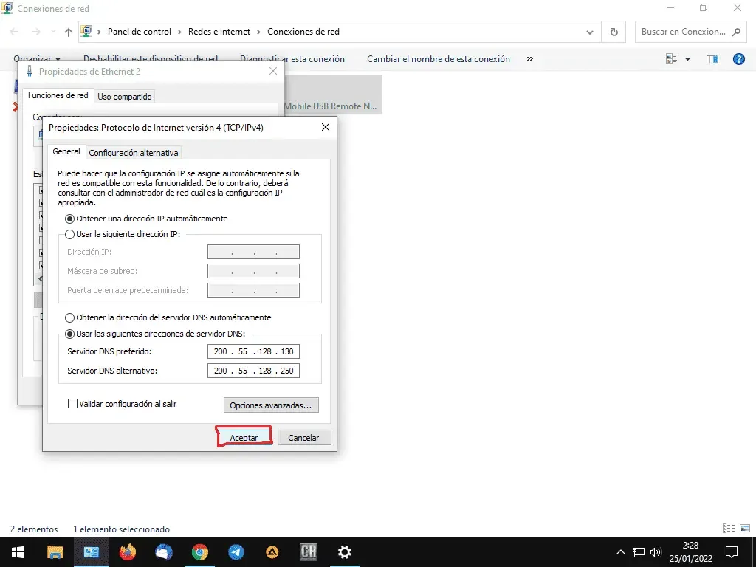Launch Google Chrome from taskbar

[x=199, y=552]
